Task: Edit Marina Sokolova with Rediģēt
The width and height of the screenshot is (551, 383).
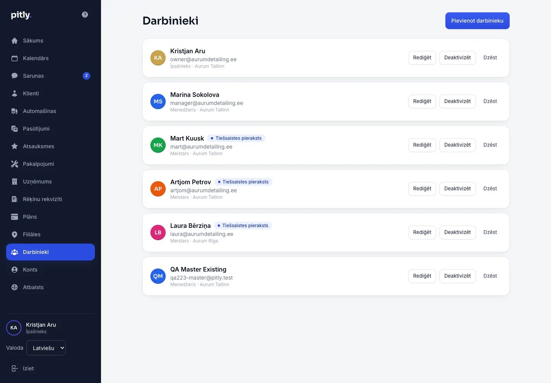Action: pos(422,101)
